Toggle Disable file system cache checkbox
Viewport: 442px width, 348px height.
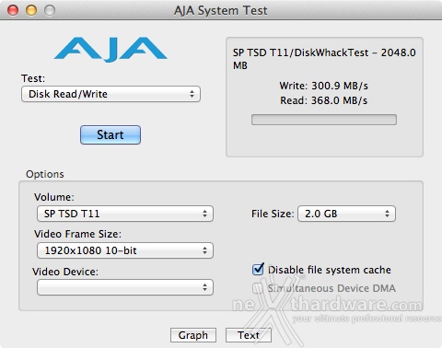tap(258, 270)
